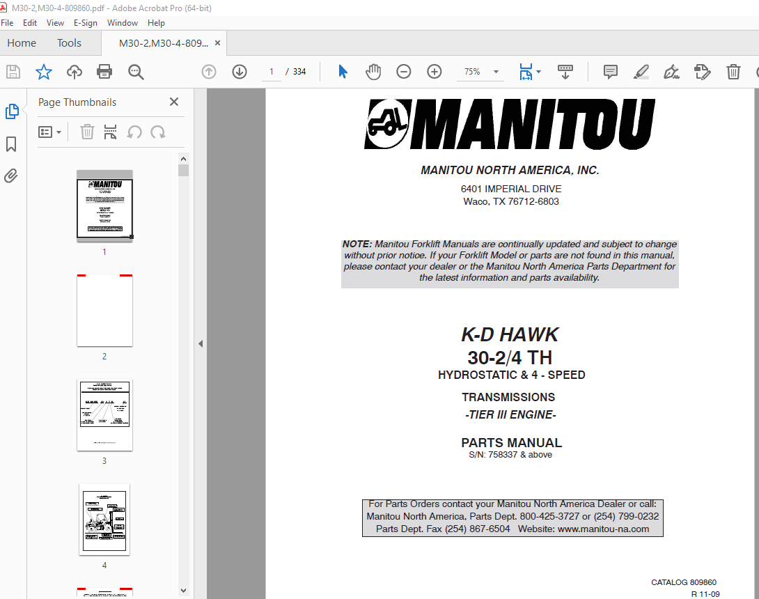Add document to starred bookmarks
Viewport: 759px width, 599px height.
pyautogui.click(x=44, y=72)
